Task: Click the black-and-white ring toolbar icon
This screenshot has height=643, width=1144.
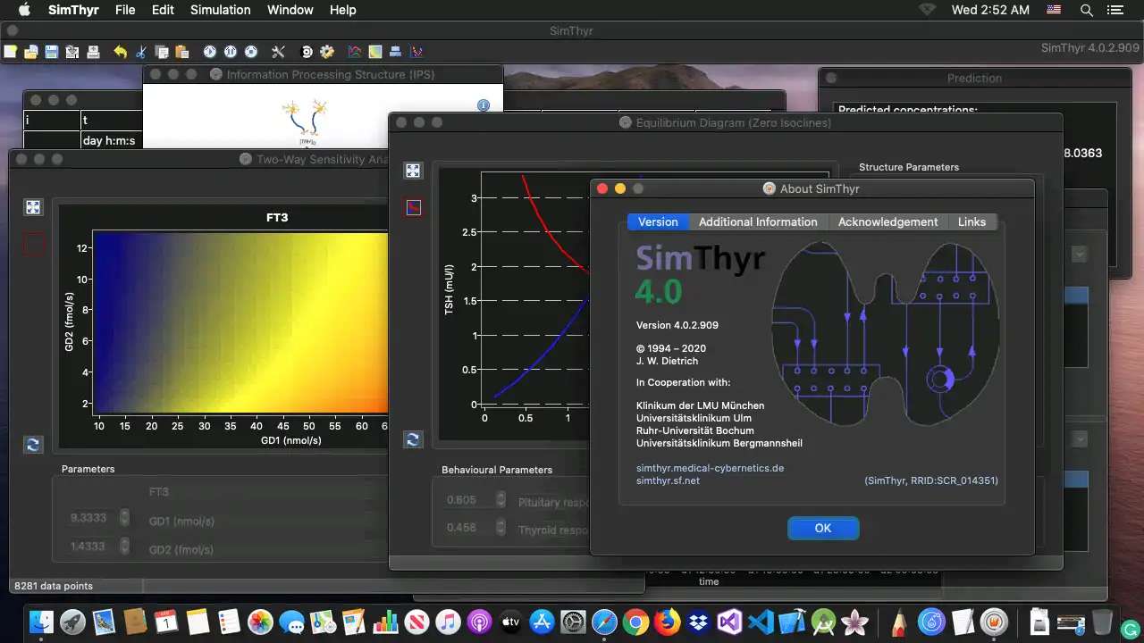Action: point(307,52)
